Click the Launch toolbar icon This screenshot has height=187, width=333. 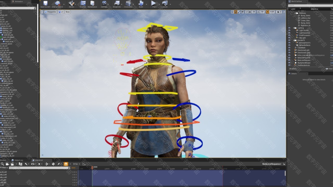coord(165,4)
